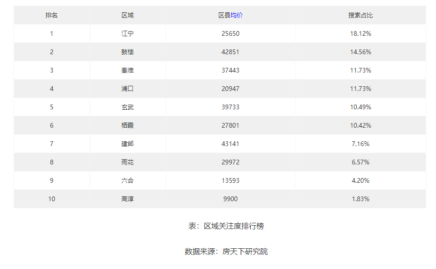Screen dimensions: 436x269
Task: Select the 鼓楼 district cell
Action: coord(128,52)
